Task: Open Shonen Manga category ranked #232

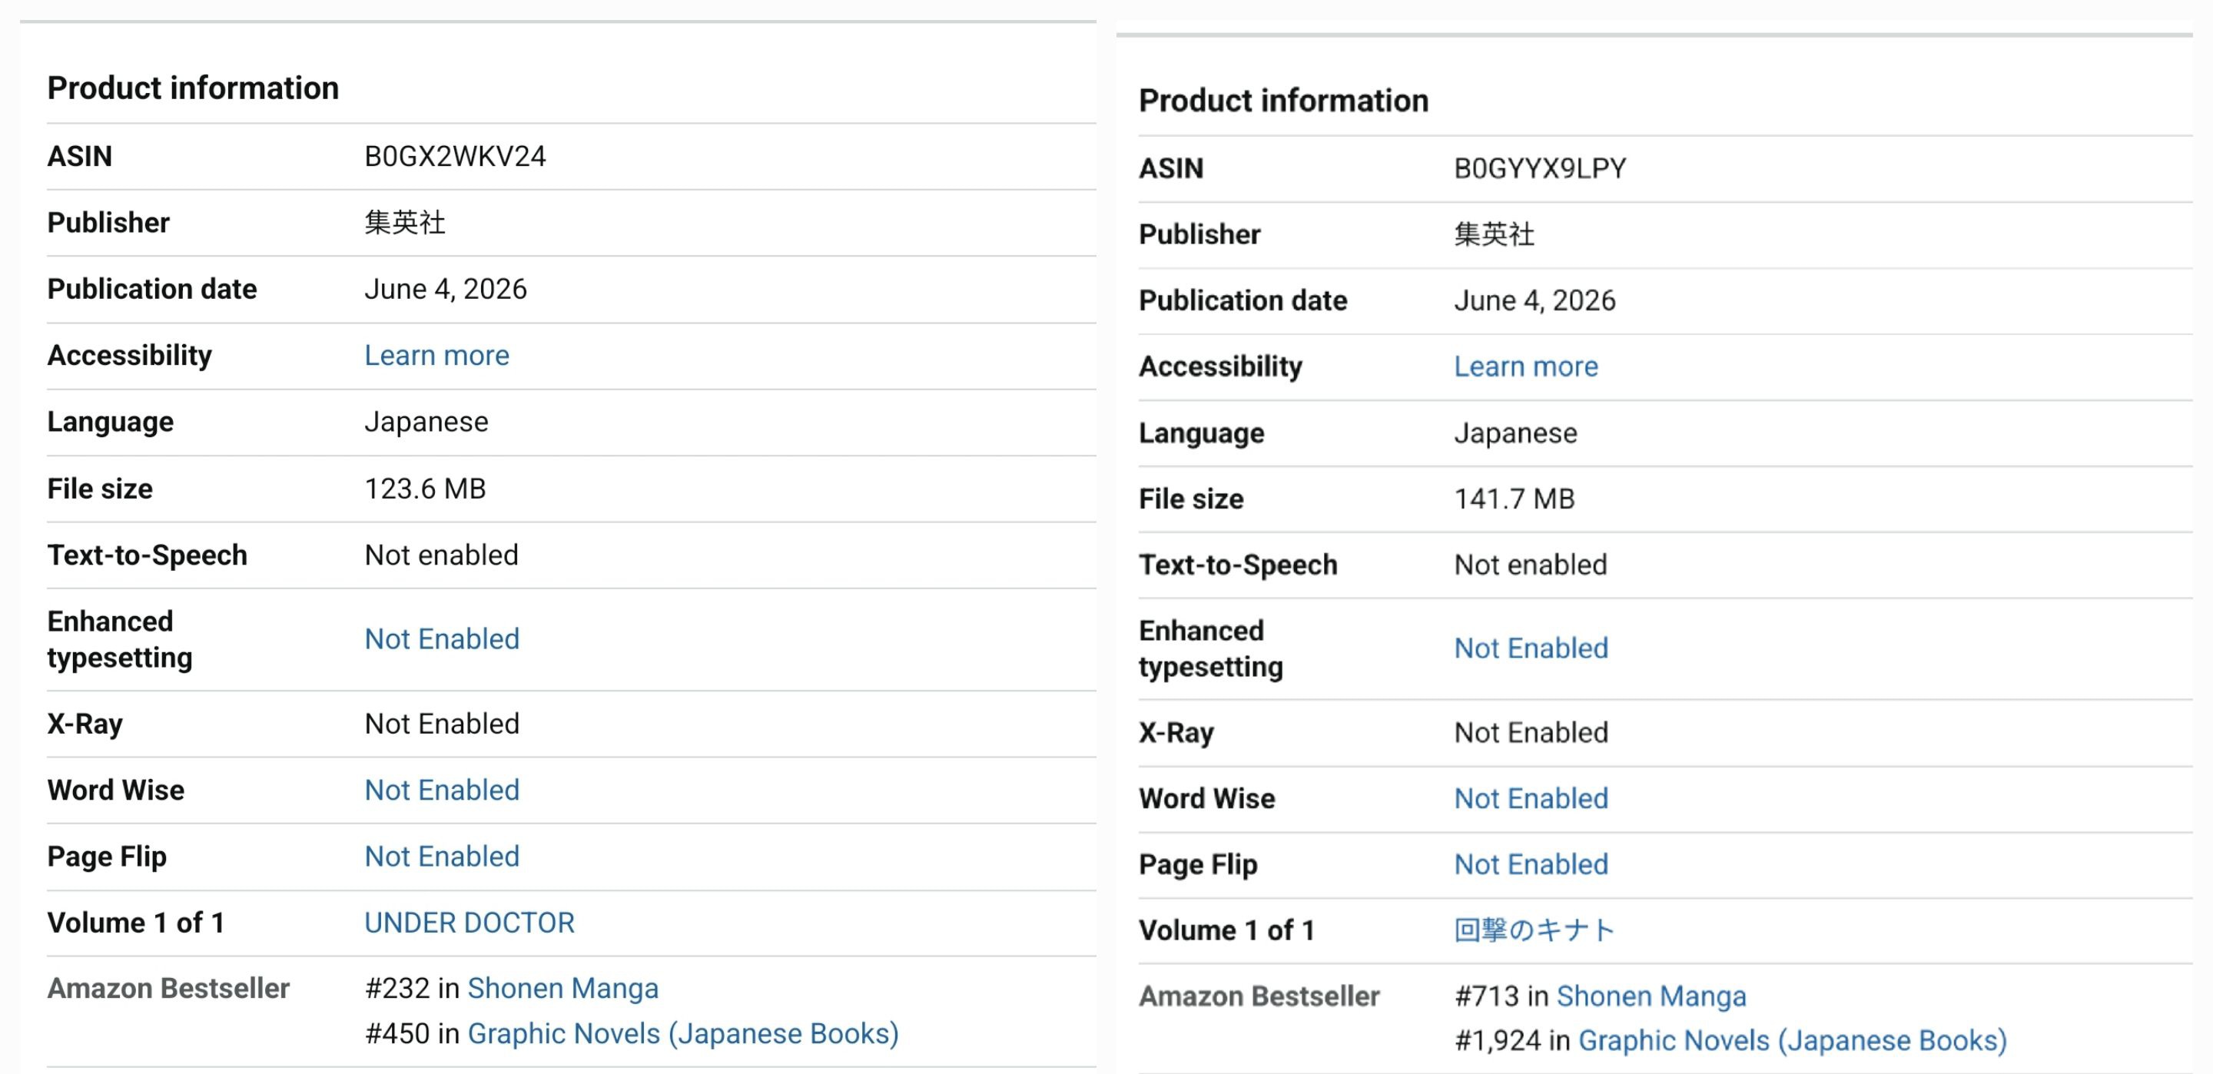Action: [x=562, y=988]
